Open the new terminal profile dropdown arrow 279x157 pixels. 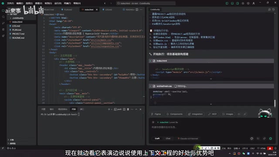coord(112,109)
